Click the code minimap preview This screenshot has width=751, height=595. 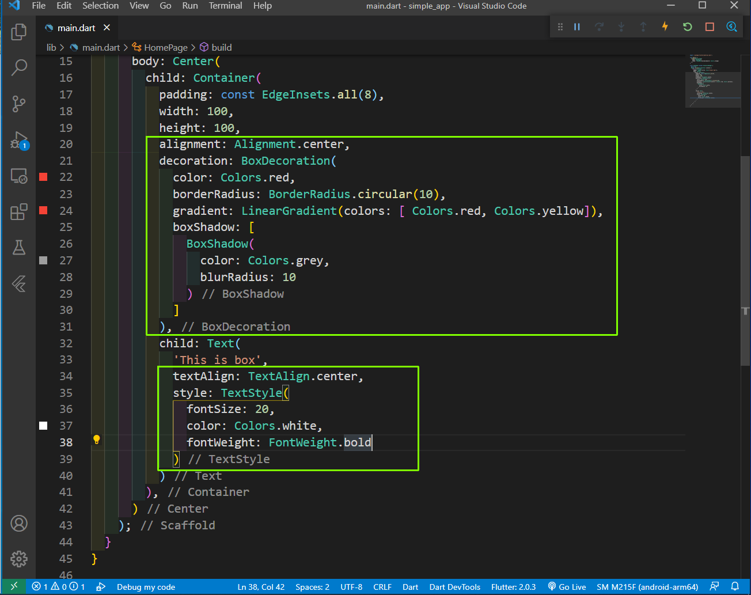pyautogui.click(x=712, y=81)
